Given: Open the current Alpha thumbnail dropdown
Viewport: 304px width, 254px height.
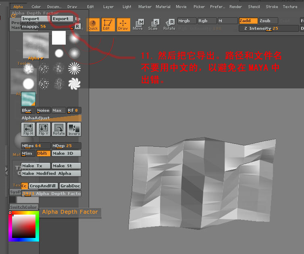Looking at the screenshot, I should [36, 46].
